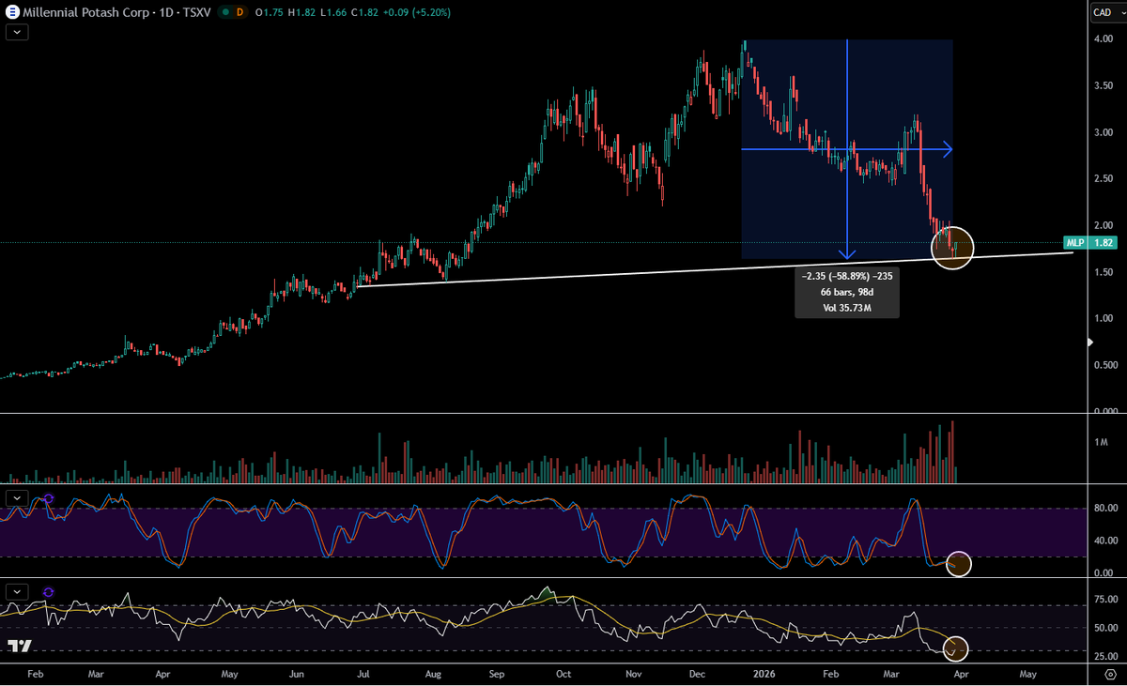Viewport: 1127px width, 686px height.
Task: Click the May label at right of time axis
Action: pyautogui.click(x=1027, y=674)
